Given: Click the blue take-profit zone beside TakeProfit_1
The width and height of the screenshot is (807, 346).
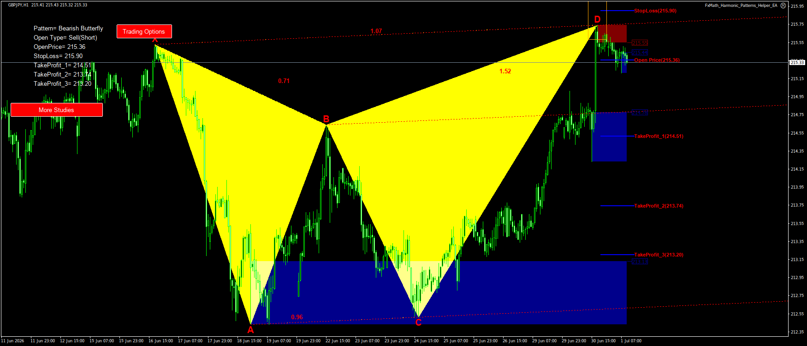Looking at the screenshot, I should 609,137.
